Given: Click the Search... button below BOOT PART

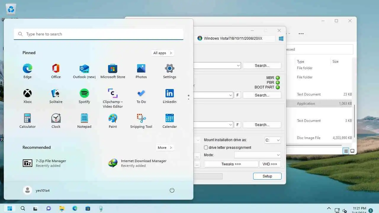Looking at the screenshot, I should (262, 95).
